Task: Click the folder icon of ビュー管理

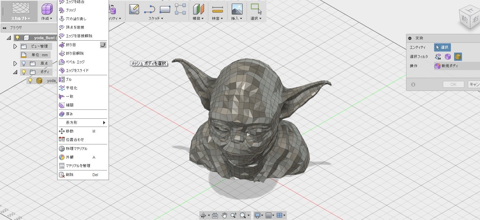Action: click(24, 46)
